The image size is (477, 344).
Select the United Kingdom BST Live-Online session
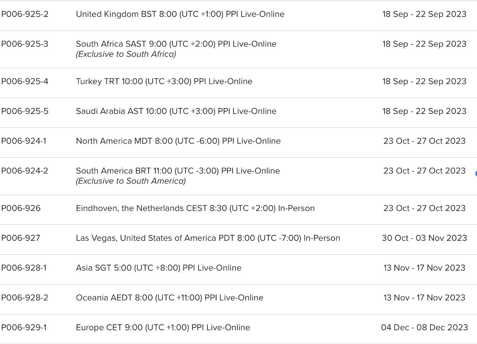180,14
